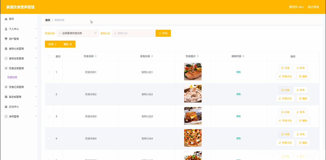326x160 pixels.
Task: Open 详情 for 饮食名称1
Action: coord(285,68)
